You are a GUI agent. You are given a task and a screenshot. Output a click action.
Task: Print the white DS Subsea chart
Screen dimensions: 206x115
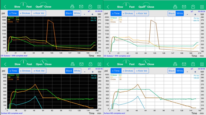(175, 7)
